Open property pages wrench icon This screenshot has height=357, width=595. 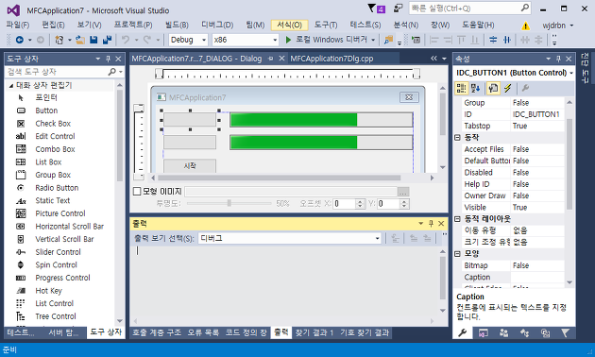pos(525,89)
